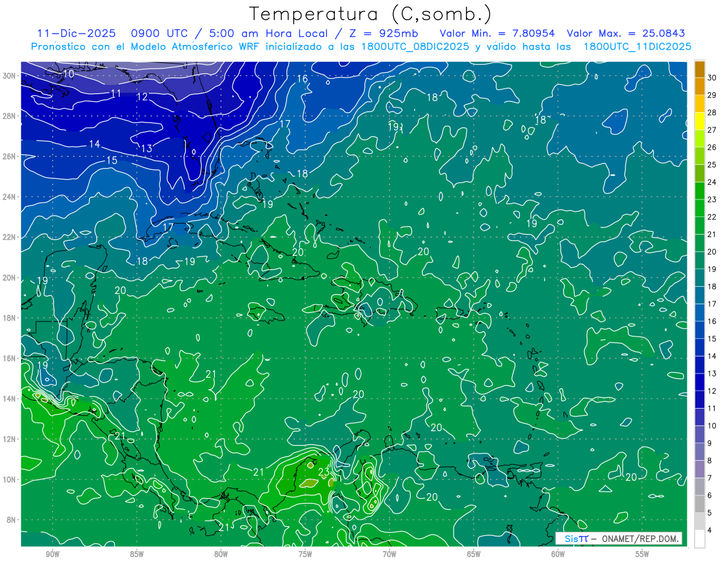
Task: Click the color scale value "30"
Action: click(x=712, y=78)
